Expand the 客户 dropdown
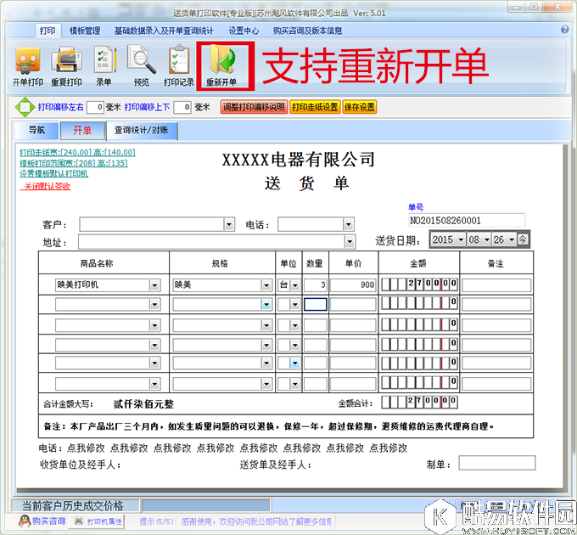The height and width of the screenshot is (535, 577). pyautogui.click(x=229, y=224)
